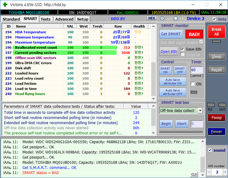Toggle Use IBM super smart checkbox
Image resolution: width=228 pixels, height=178 pixels.
201,42
